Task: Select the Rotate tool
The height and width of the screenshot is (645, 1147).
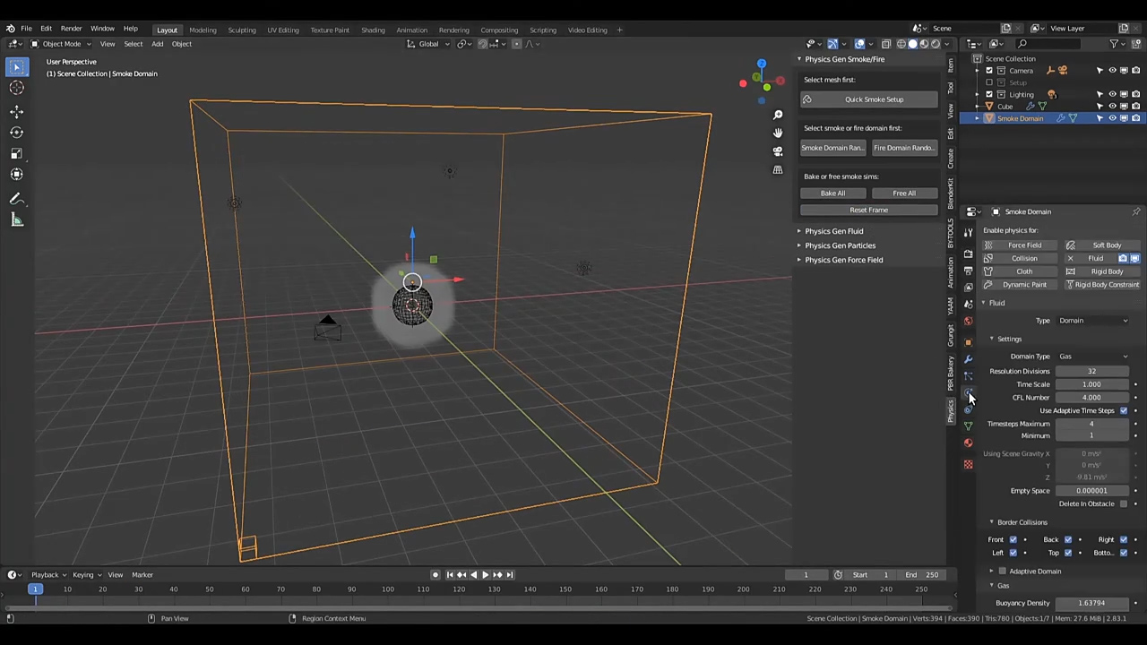Action: [x=16, y=132]
